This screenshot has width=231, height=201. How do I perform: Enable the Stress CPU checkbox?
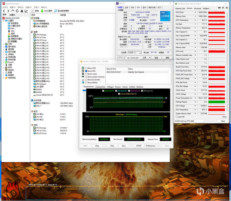pyautogui.click(x=86, y=68)
